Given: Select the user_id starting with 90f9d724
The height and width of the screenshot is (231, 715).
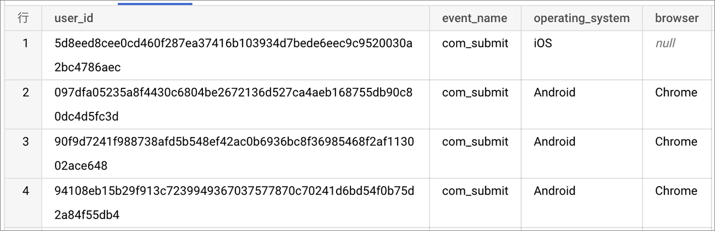Looking at the screenshot, I should click(x=234, y=154).
